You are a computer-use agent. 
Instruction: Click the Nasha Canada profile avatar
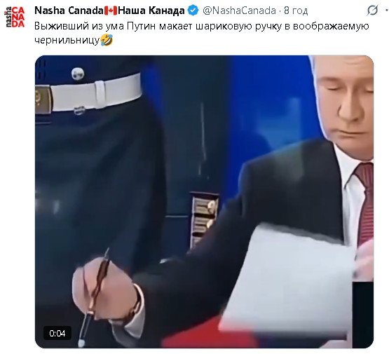[15, 17]
